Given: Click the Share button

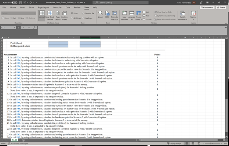Looking at the screenshot, I should click(221, 7).
